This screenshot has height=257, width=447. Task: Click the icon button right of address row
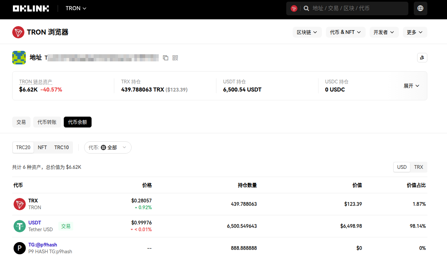click(x=422, y=58)
